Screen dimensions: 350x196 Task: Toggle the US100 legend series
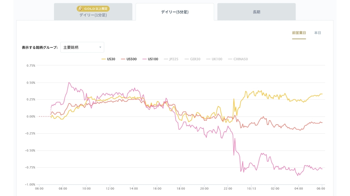pos(150,59)
